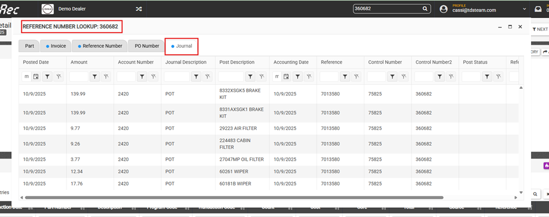Viewport: 549px width, 217px height.
Task: Switch to the Invoice tab
Action: pos(56,46)
